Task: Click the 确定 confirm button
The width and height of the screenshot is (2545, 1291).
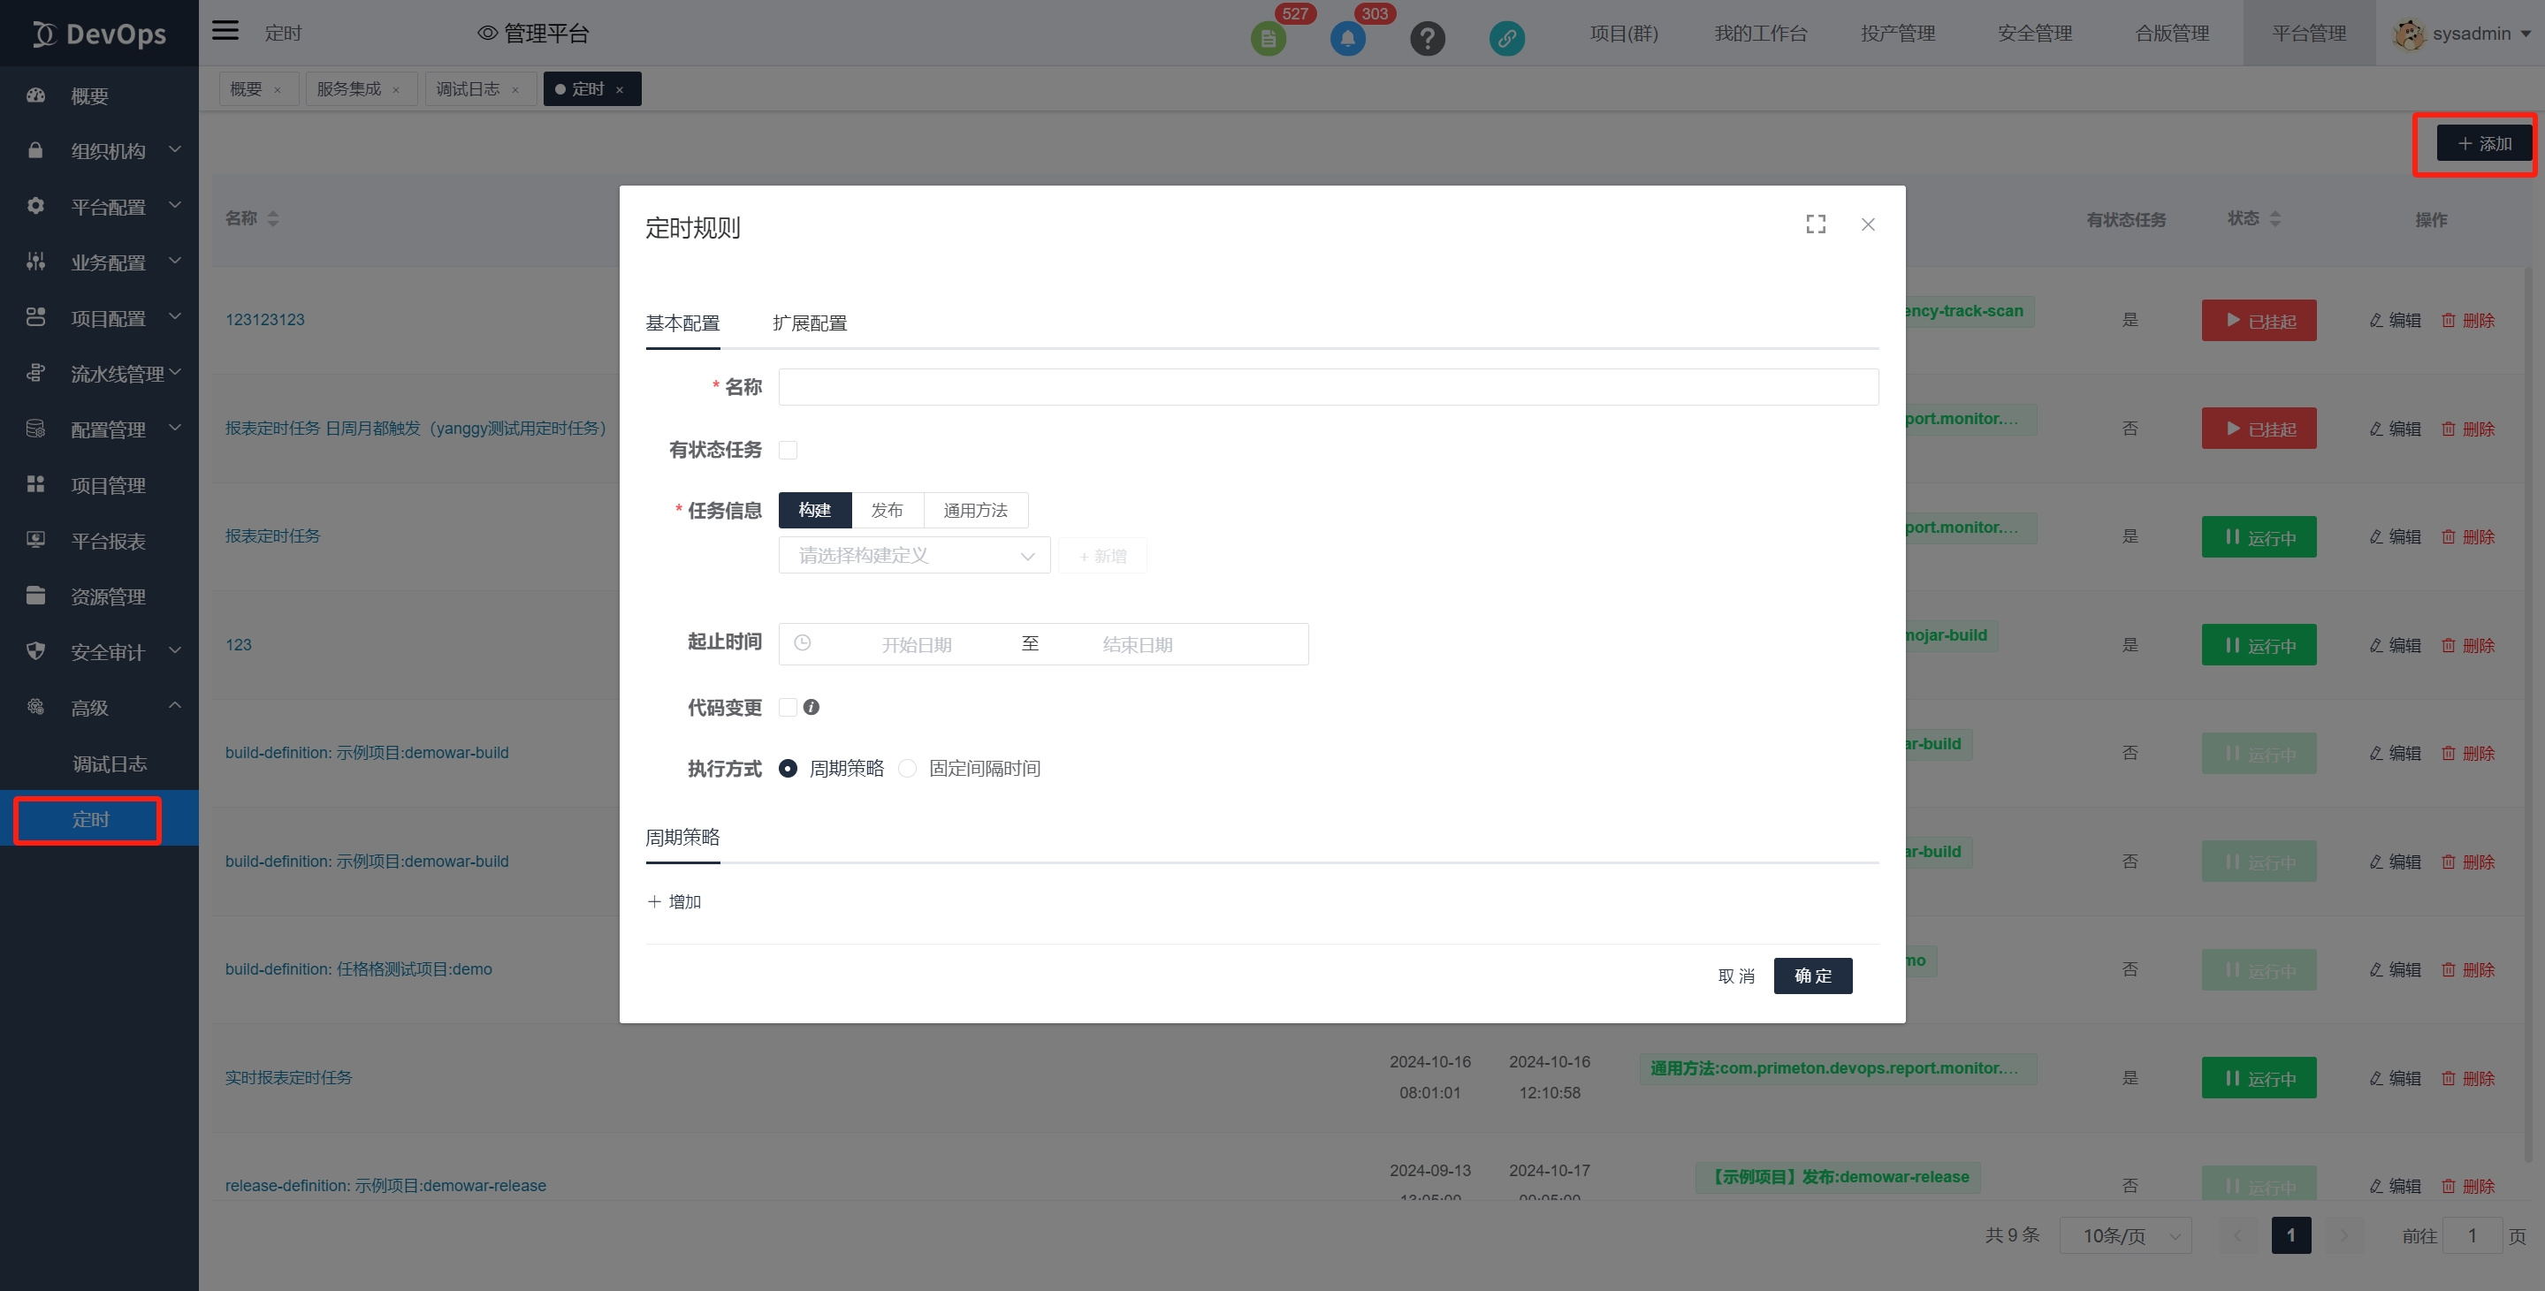Action: tap(1812, 975)
